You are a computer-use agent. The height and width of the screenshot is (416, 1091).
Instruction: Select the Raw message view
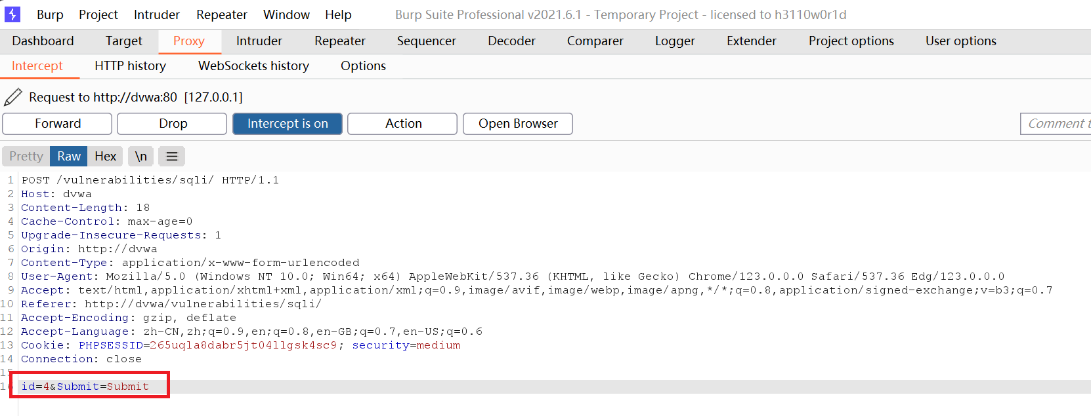(x=69, y=157)
